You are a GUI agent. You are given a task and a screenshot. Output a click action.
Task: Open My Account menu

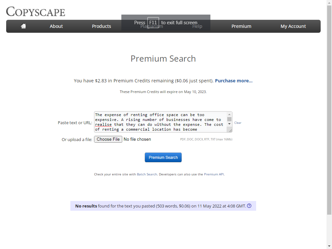[x=293, y=26]
